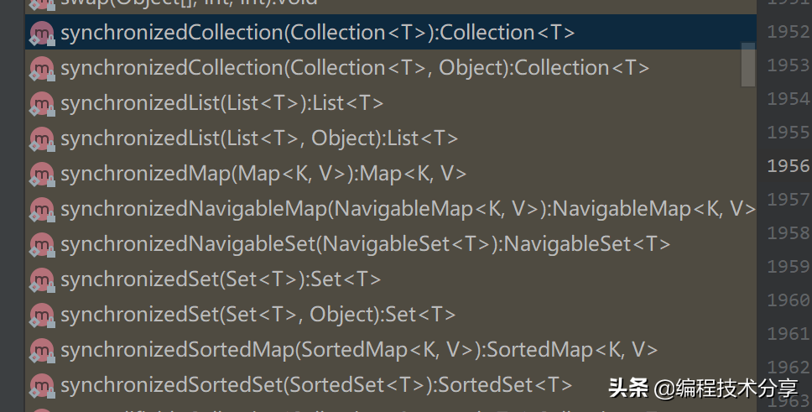
Task: Navigate to synchronizedNavigableSet method
Action: pos(365,244)
